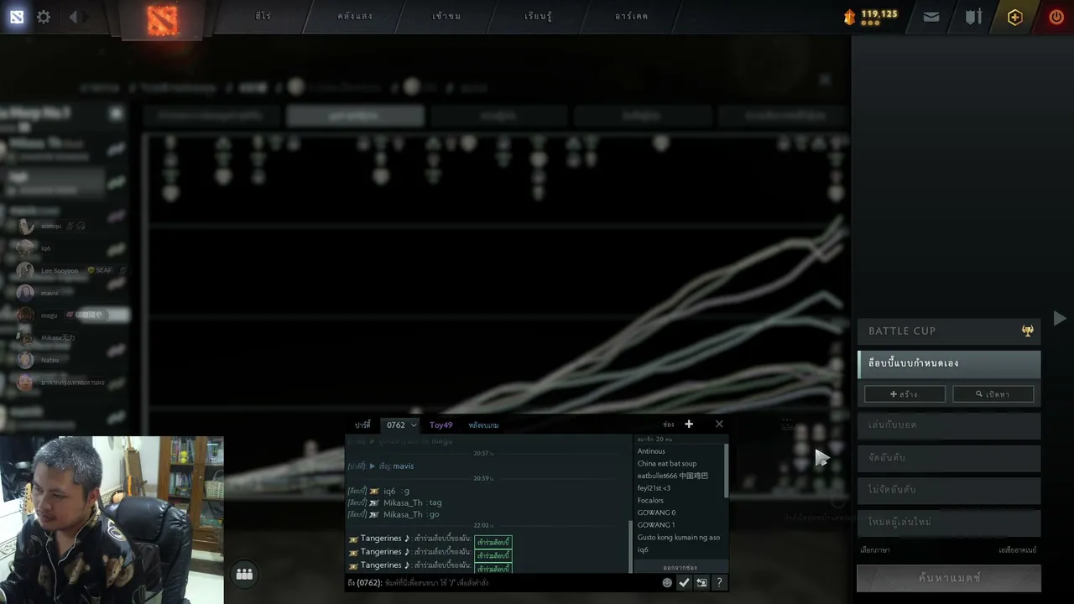Expand จัดอันดับ (ranked) section
The image size is (1074, 604).
coord(949,458)
